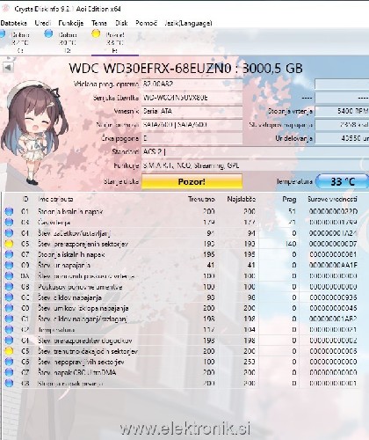Click the 33 °C temperature button
This screenshot has width=369, height=440.
pos(342,181)
